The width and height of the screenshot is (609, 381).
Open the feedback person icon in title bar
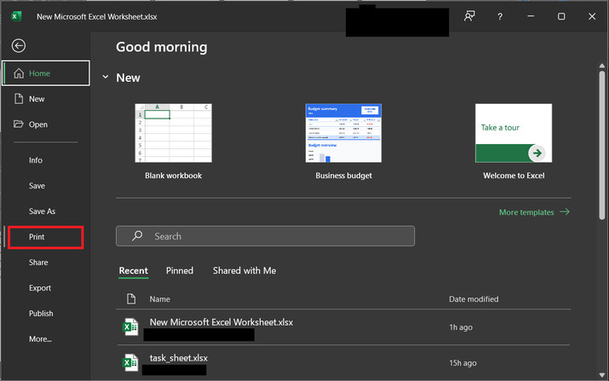pos(469,16)
